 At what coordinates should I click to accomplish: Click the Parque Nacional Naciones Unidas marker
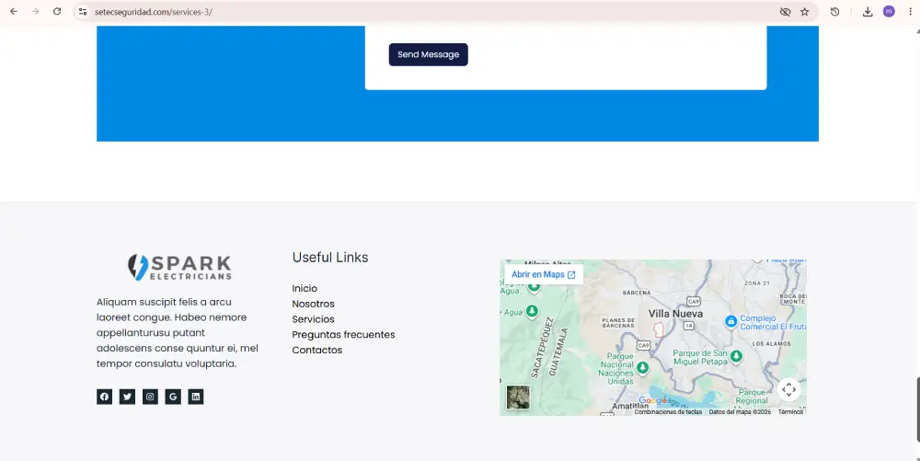(x=642, y=367)
